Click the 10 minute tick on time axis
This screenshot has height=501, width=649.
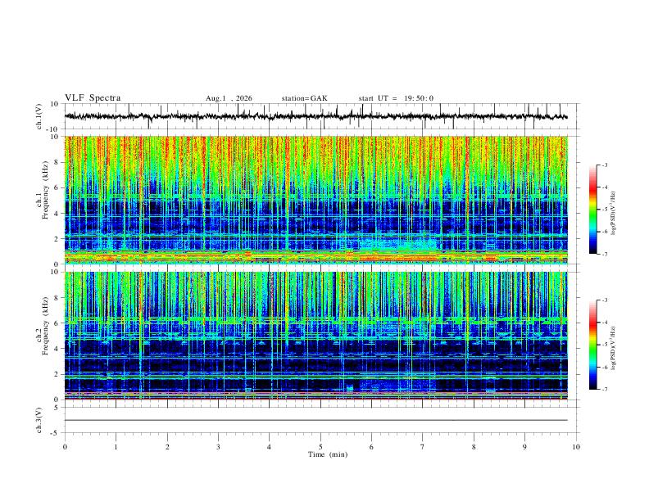click(576, 447)
